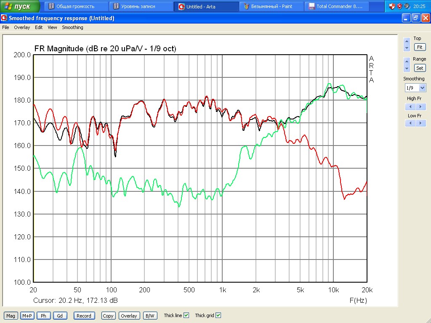Click the Record button
431x323 pixels.
[x=84, y=316]
